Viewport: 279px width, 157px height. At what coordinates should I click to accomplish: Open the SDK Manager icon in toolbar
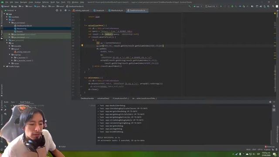tap(268, 6)
